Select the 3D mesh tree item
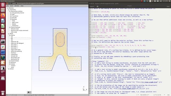This screenshot has height=96, width=171. [12, 40]
